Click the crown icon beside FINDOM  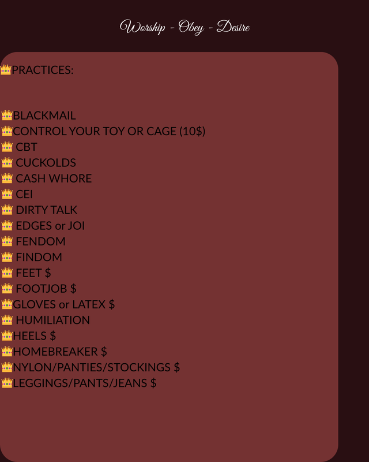(7, 257)
